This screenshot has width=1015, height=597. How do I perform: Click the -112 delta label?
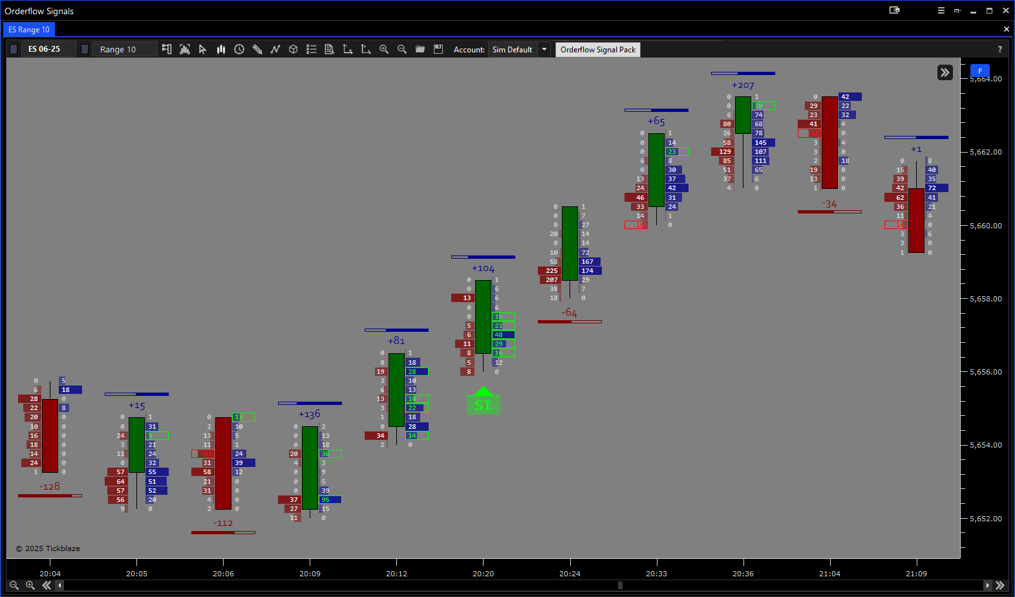click(223, 523)
